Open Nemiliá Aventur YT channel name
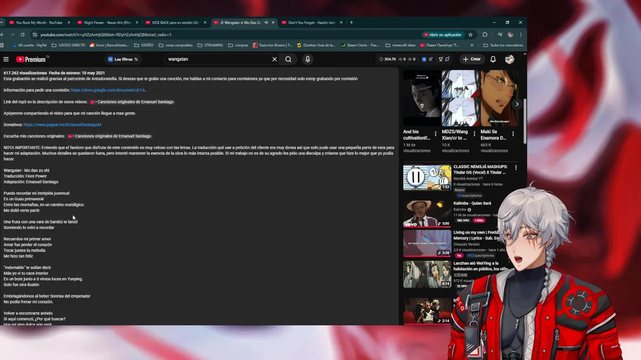This screenshot has width=641, height=360. [468, 178]
